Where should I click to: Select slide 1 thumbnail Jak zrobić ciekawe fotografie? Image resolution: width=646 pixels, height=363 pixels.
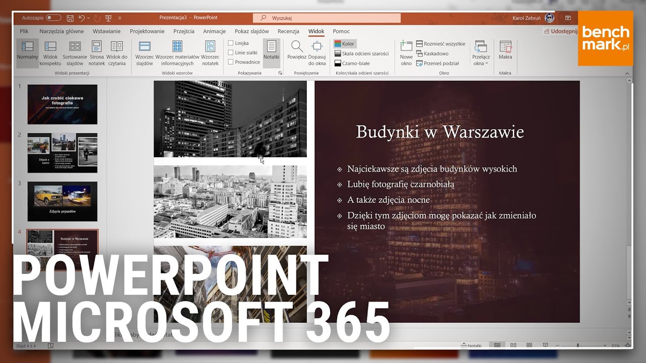[x=62, y=104]
